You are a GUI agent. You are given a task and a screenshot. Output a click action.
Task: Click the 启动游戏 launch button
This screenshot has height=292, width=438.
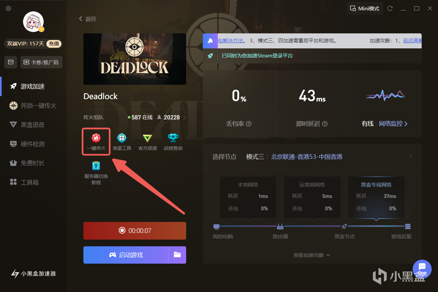tap(126, 255)
